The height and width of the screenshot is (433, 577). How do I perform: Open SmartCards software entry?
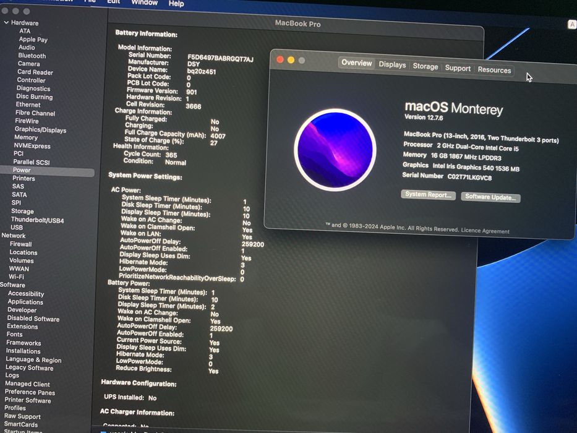[21, 424]
